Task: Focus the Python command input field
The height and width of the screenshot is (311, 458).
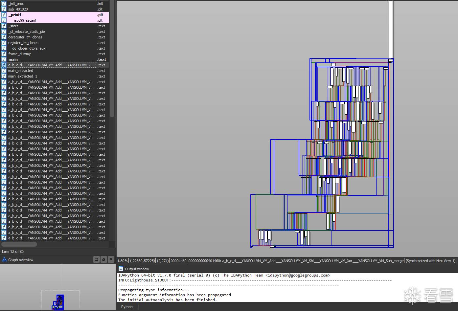Action: 297,307
